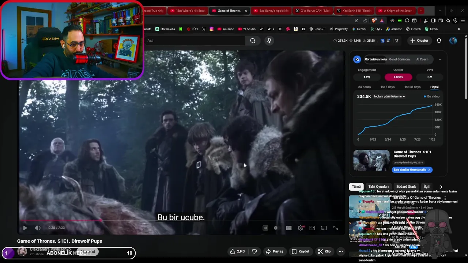Click the channel avatar below the video
Image resolution: width=468 pixels, height=263 pixels.
(22, 251)
